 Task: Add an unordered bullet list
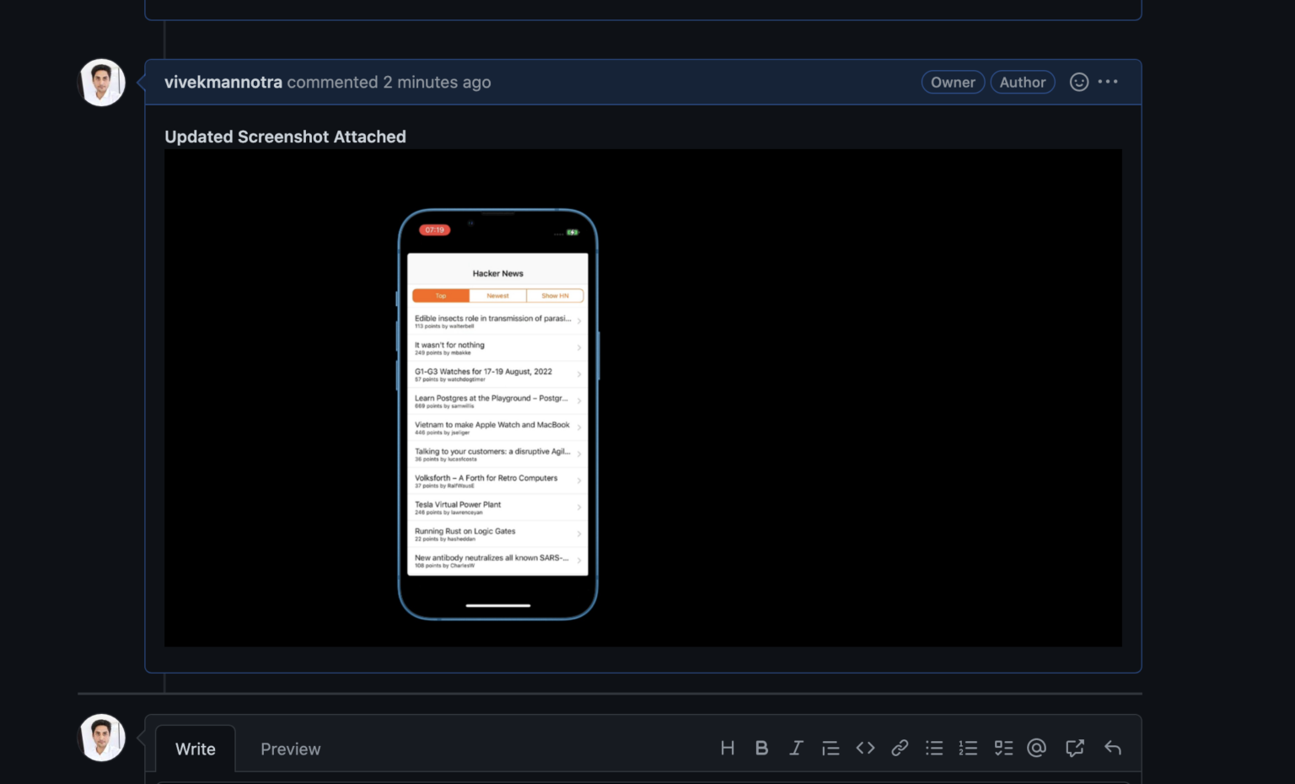[933, 748]
